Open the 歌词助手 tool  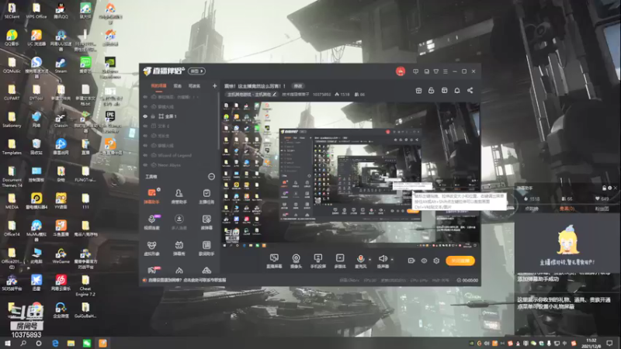tap(206, 248)
